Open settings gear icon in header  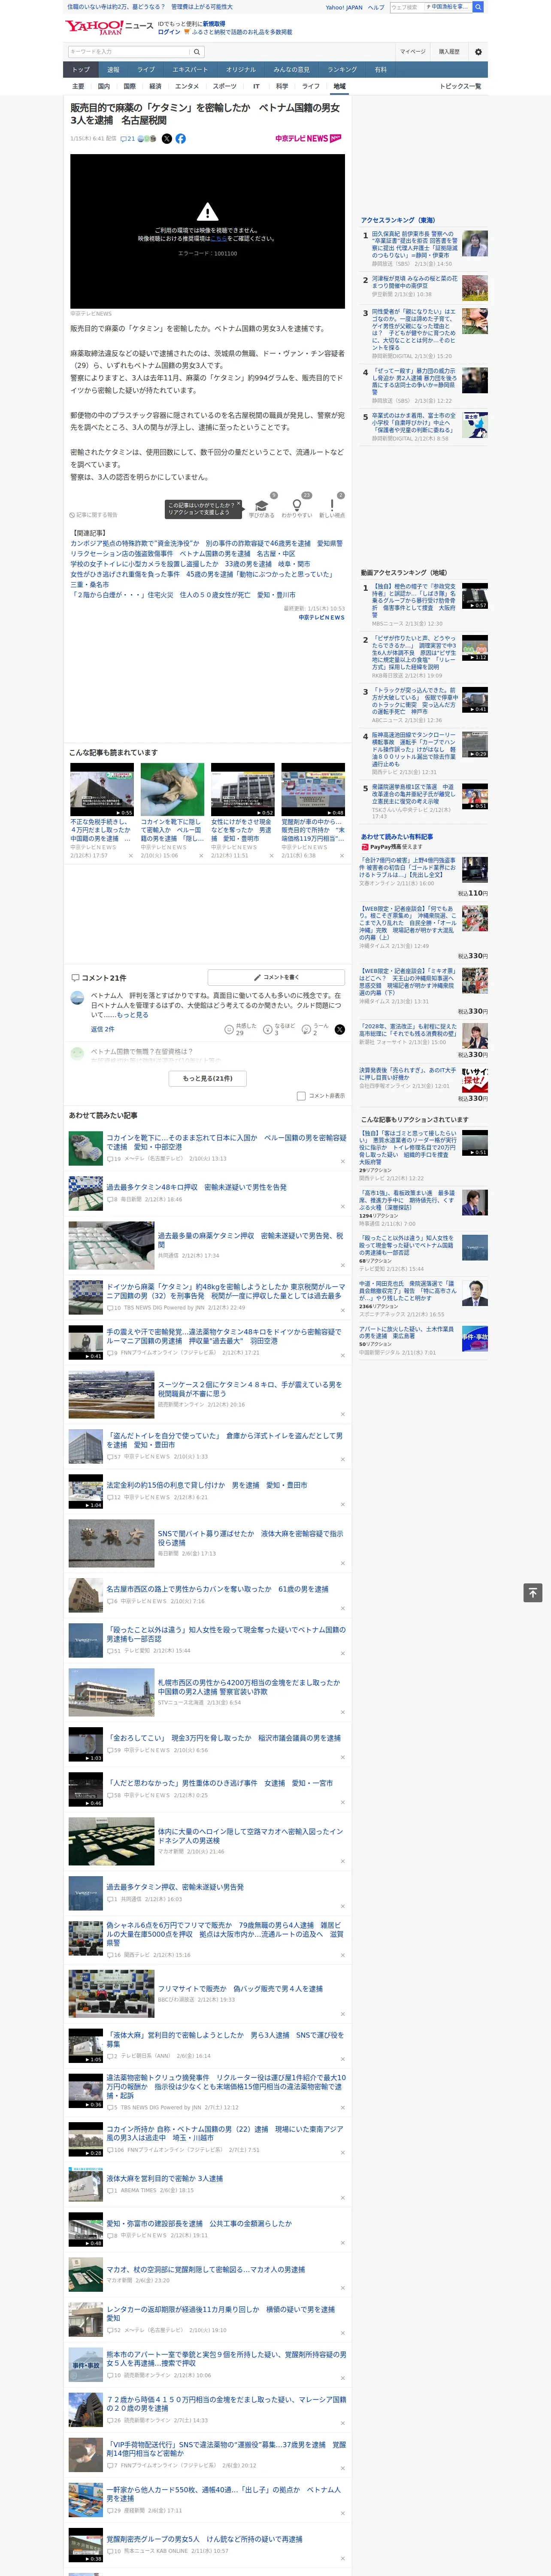click(x=478, y=52)
